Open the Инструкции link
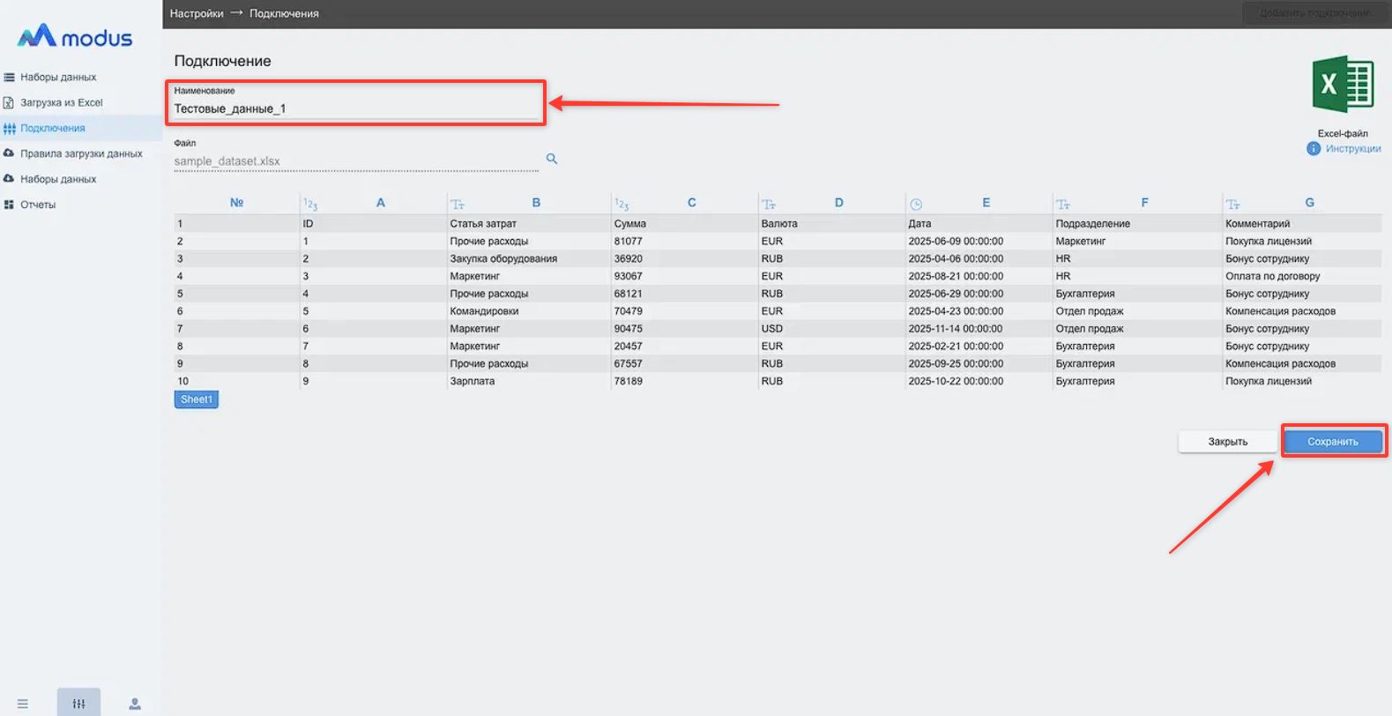This screenshot has width=1392, height=716. coord(1352,149)
